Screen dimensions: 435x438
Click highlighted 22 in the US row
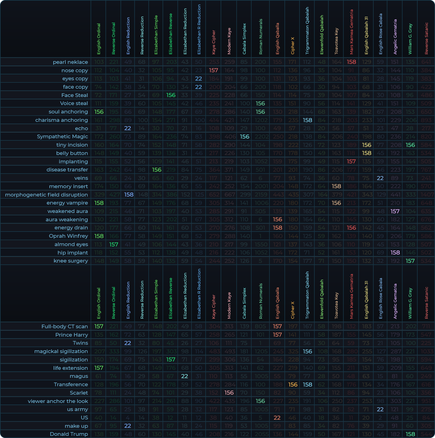point(277,418)
